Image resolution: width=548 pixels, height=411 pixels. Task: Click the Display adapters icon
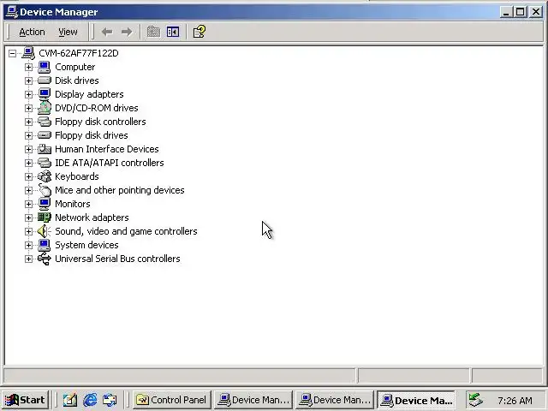45,94
